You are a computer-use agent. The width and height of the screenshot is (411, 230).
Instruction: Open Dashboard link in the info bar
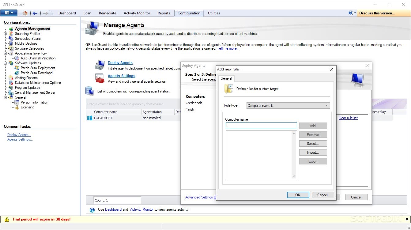(113, 209)
